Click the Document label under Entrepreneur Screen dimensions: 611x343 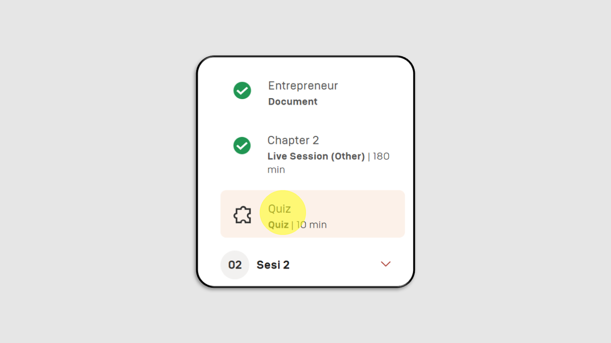[293, 101]
